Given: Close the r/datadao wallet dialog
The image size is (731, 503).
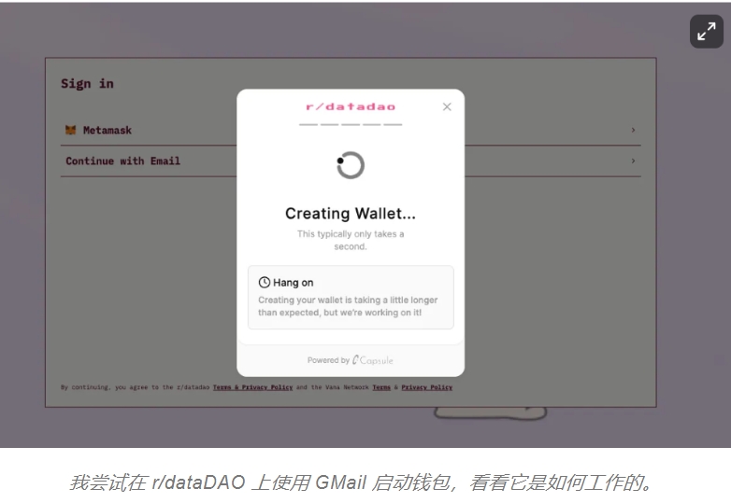Looking at the screenshot, I should (x=447, y=107).
